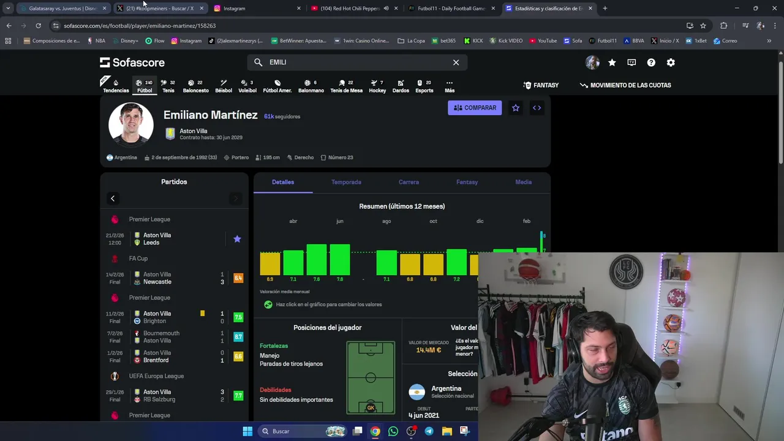The image size is (784, 441).
Task: Open Movimiento de las cuotas
Action: 625,85
